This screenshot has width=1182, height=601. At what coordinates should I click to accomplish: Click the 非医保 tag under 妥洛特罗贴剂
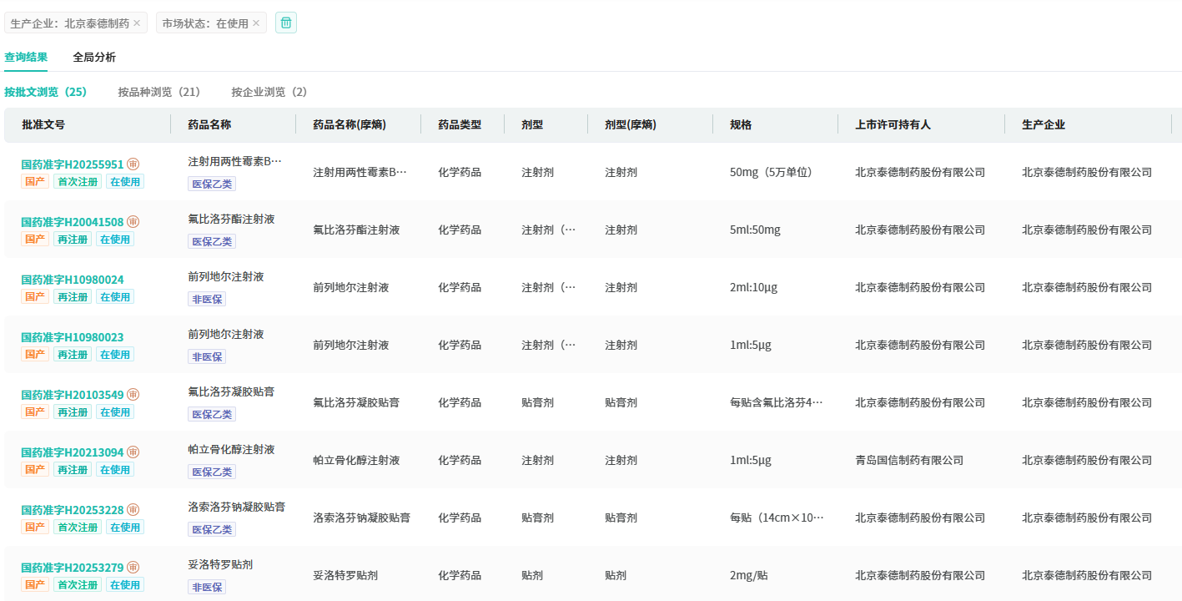207,587
